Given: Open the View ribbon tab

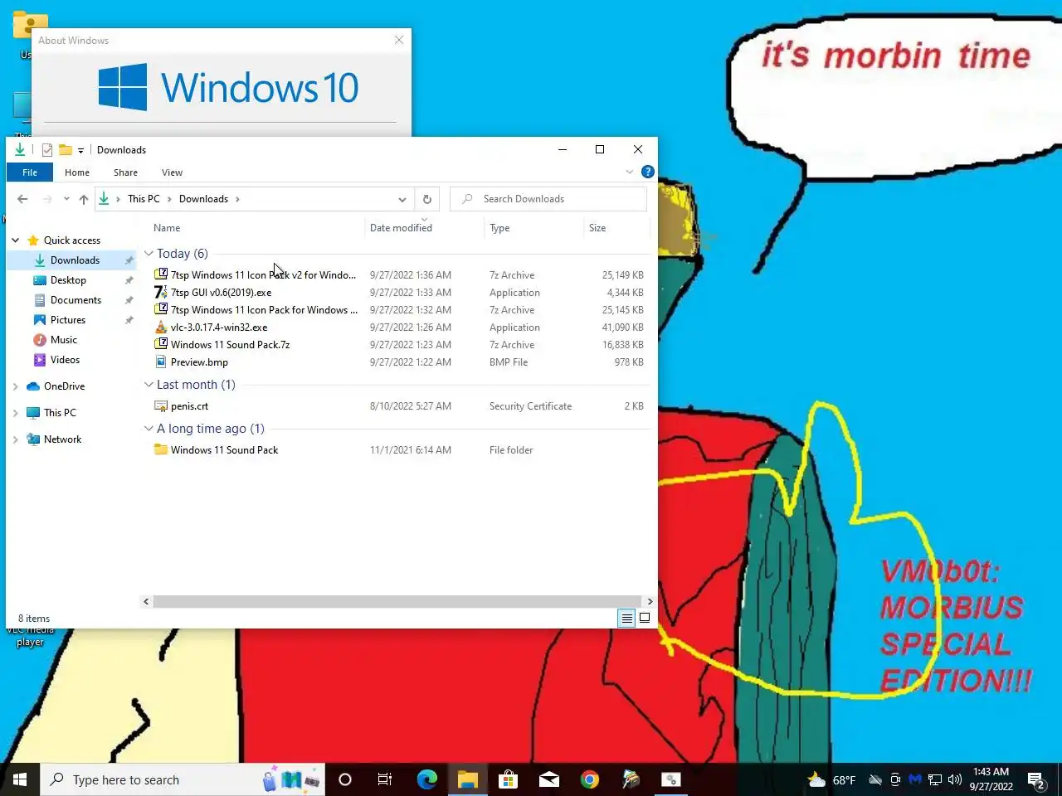Looking at the screenshot, I should pyautogui.click(x=172, y=172).
